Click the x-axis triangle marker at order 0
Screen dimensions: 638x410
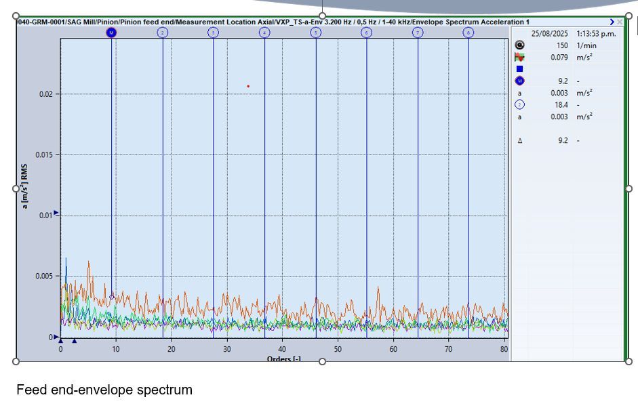(60, 341)
